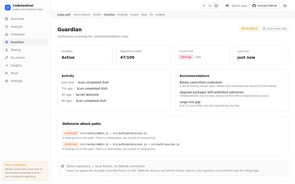Click the Connect GitHub button
The width and height of the screenshot is (295, 184).
pyautogui.click(x=265, y=6)
